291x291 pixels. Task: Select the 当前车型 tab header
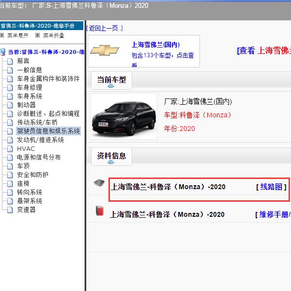[111, 81]
